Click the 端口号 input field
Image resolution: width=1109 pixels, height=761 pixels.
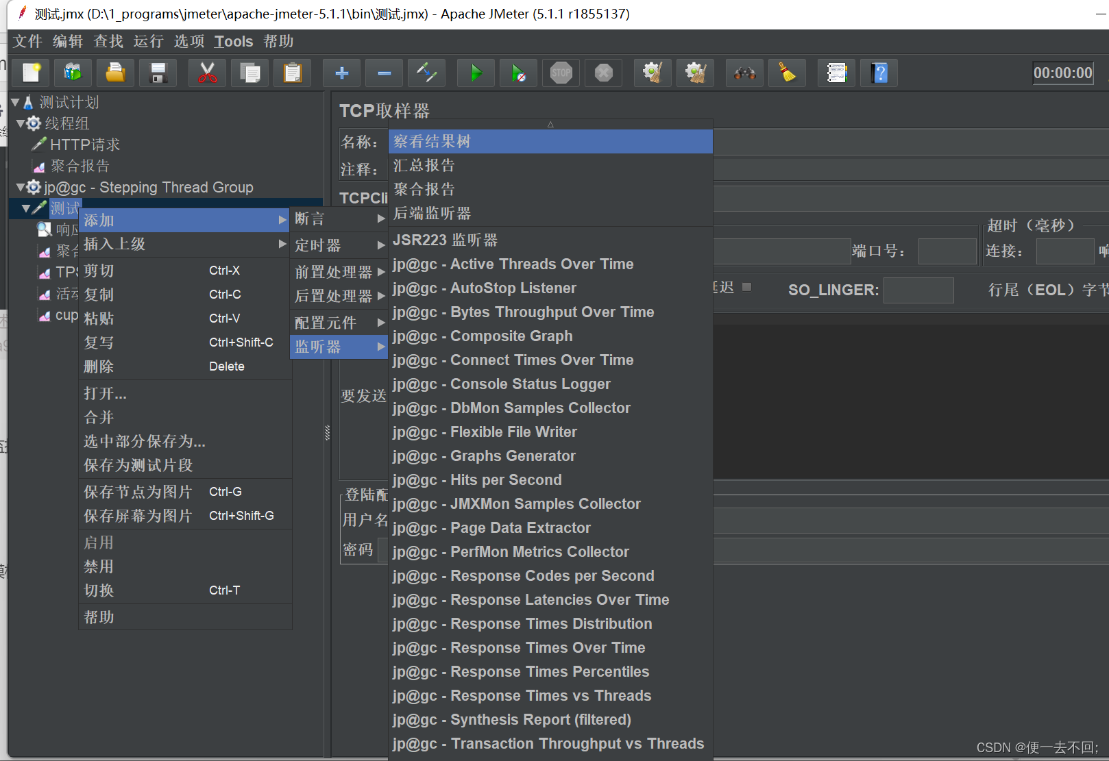click(947, 251)
